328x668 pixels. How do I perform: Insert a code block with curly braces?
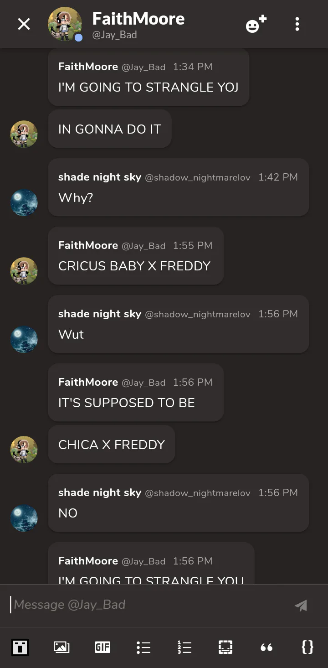coord(307,647)
